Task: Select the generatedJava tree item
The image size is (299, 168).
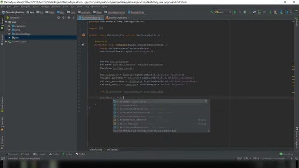Action: pyautogui.click(x=23, y=34)
